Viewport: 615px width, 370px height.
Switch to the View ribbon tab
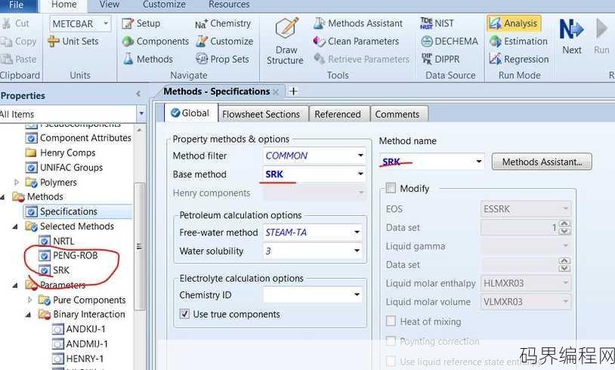110,5
